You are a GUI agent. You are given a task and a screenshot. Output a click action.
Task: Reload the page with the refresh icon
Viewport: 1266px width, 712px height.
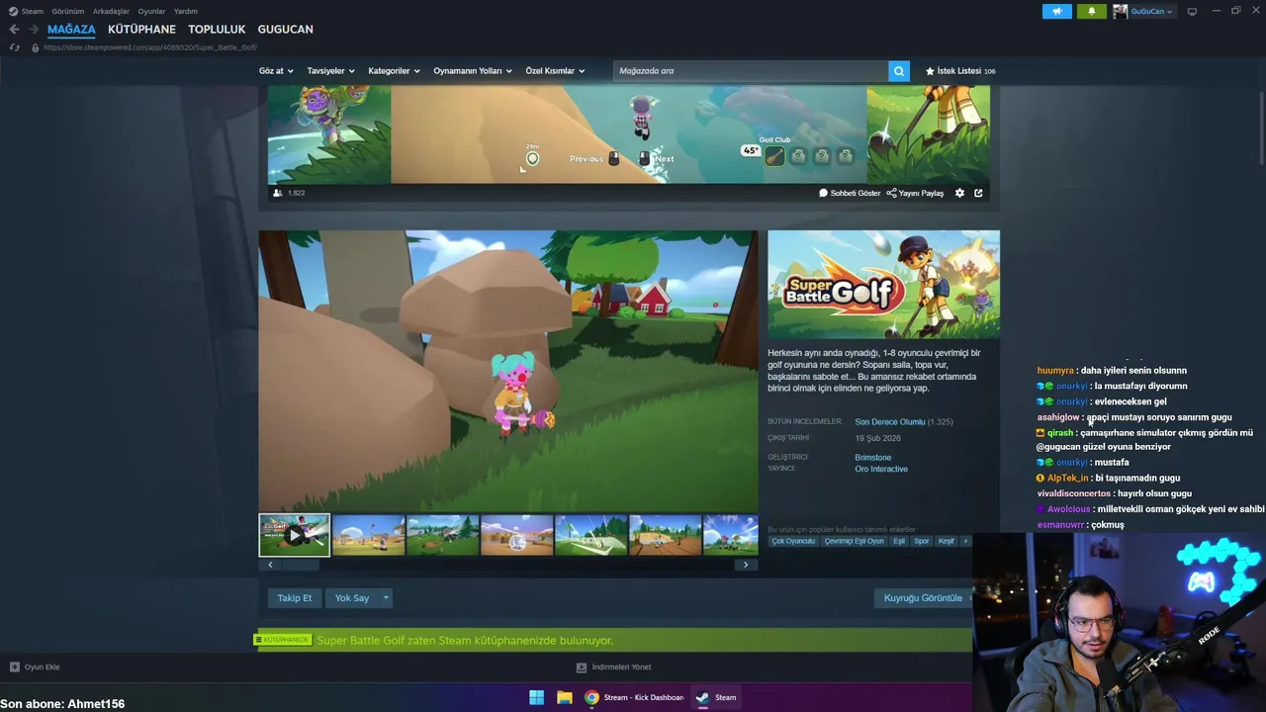coord(14,46)
